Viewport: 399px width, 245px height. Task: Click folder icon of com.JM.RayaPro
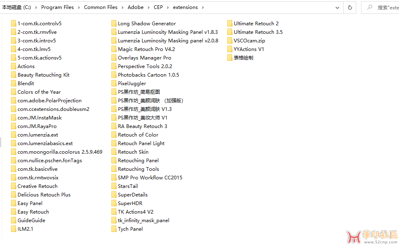pyautogui.click(x=13, y=126)
